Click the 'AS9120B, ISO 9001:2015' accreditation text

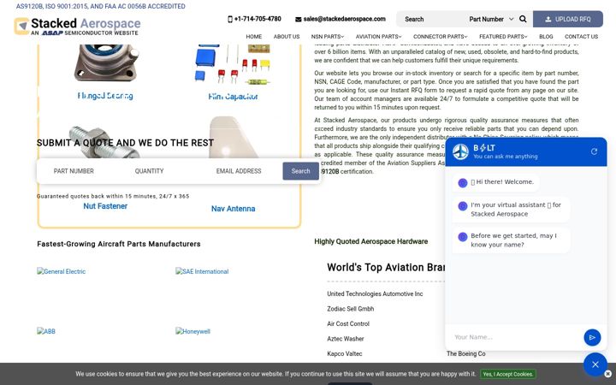click(101, 6)
